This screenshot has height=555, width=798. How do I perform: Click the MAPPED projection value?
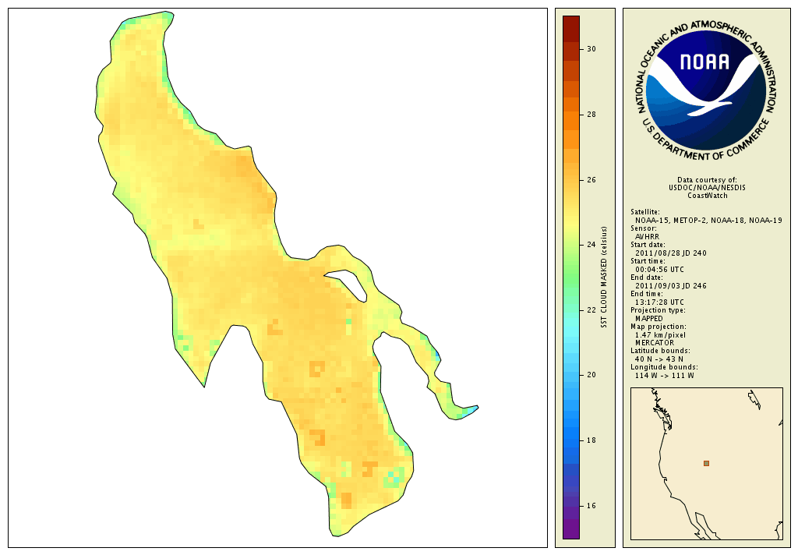649,318
